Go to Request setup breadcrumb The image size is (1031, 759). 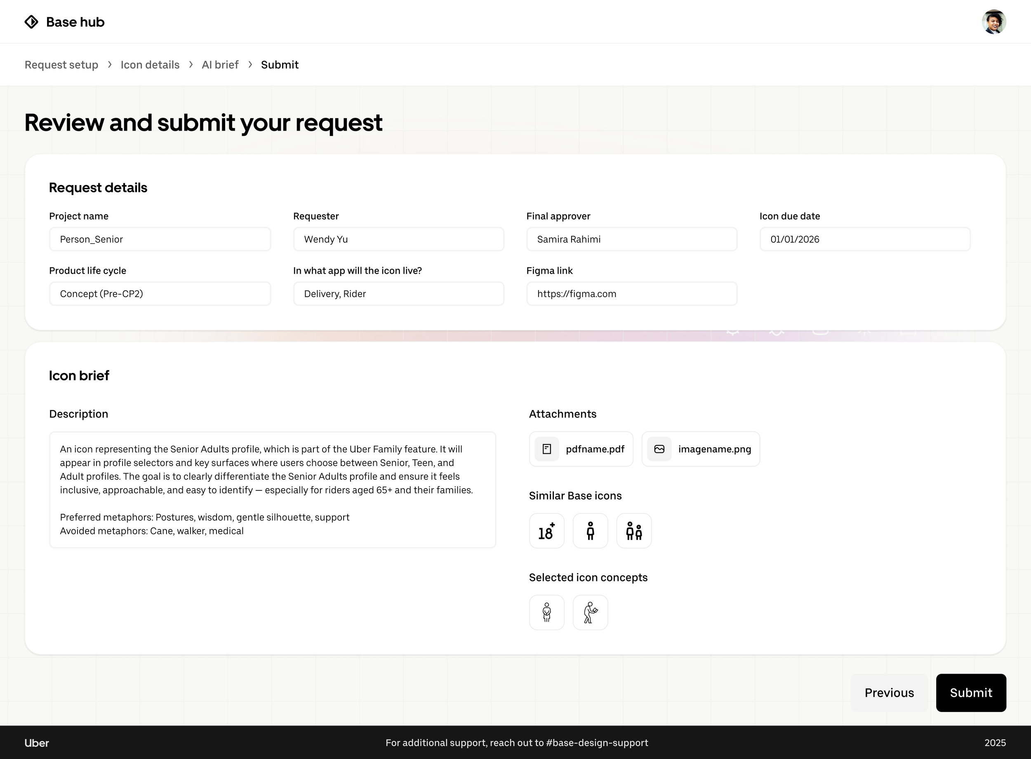[x=61, y=65]
